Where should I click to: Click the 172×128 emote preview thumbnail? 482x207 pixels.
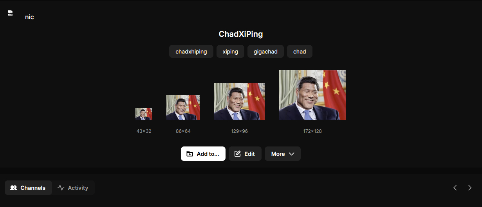(x=312, y=95)
